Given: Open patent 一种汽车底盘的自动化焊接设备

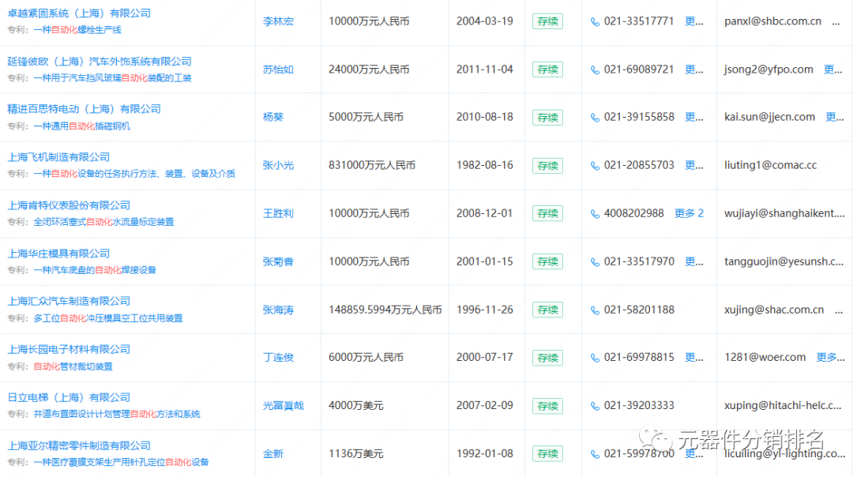Looking at the screenshot, I should 95,270.
